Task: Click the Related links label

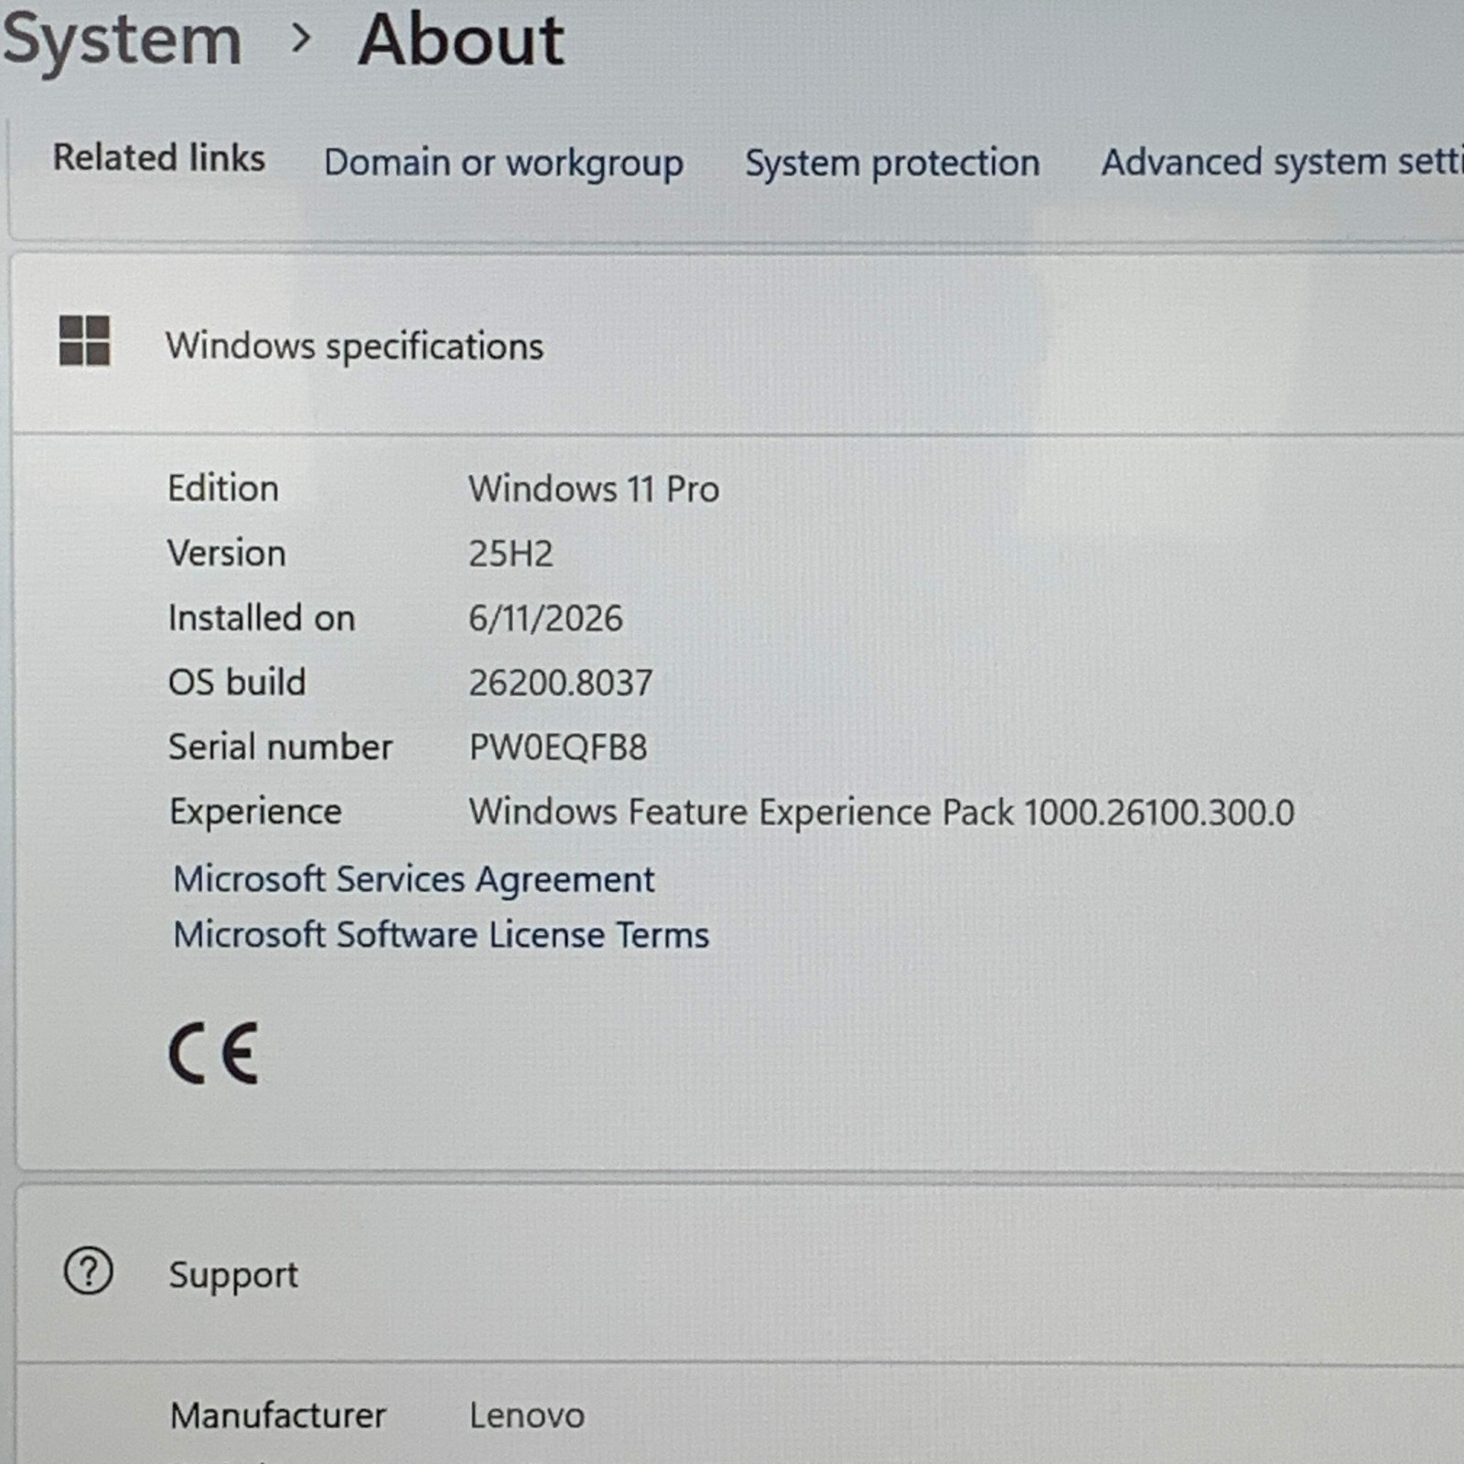Action: (159, 157)
